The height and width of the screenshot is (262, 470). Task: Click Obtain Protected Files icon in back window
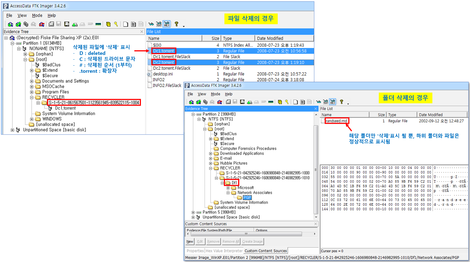109,24
